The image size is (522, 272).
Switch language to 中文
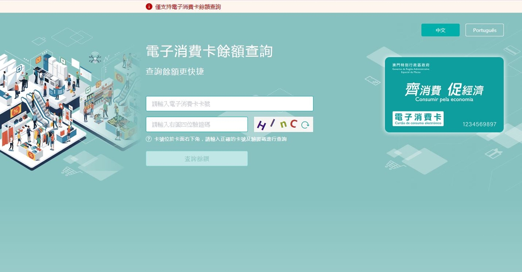440,30
